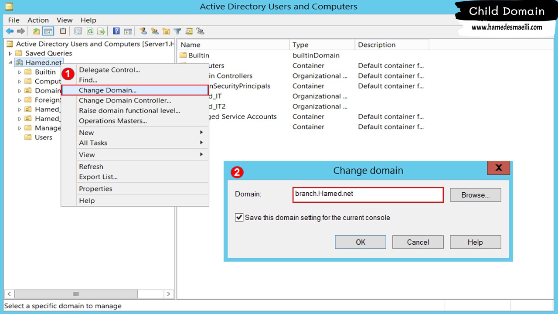The height and width of the screenshot is (314, 558).
Task: Click the Help button in Change domain dialog
Action: click(x=475, y=242)
